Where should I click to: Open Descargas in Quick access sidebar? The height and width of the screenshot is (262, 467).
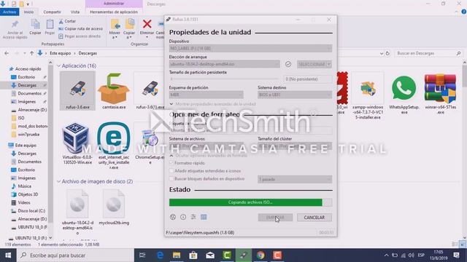[27, 85]
